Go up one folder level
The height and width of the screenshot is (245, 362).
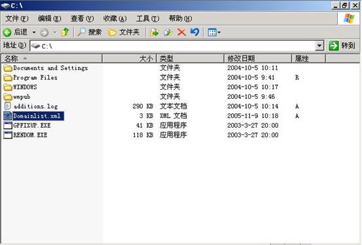65,32
